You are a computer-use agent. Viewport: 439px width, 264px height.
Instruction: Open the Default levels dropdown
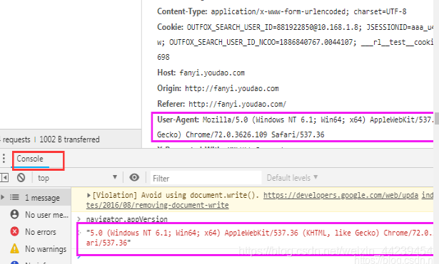[x=292, y=178]
